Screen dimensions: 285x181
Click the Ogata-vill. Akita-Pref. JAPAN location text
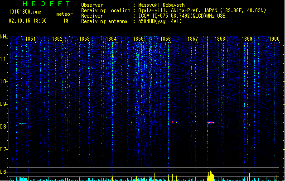click(202, 10)
